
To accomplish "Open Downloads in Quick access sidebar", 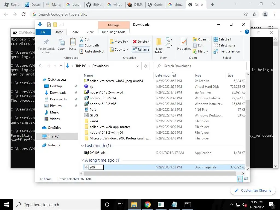I will 58,93.
